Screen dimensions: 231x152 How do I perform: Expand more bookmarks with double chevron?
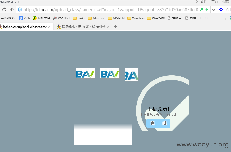pos(206,18)
